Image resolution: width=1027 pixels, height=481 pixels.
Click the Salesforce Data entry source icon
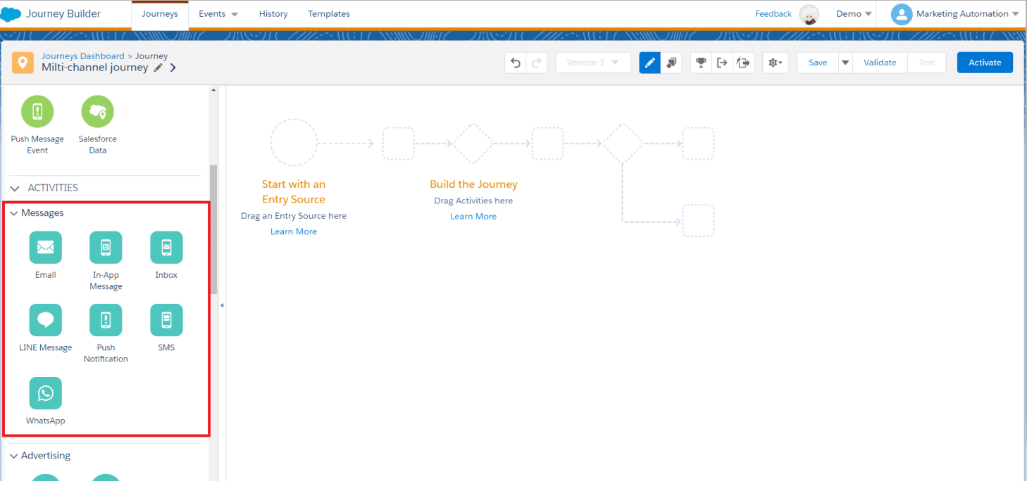(97, 112)
